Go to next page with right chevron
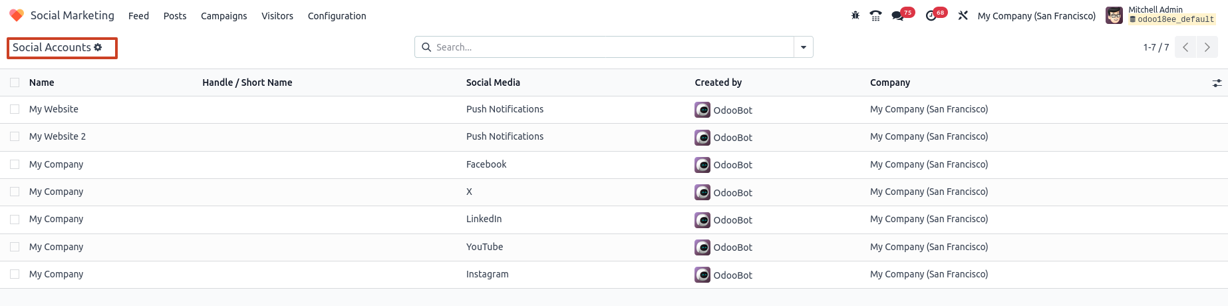This screenshot has height=306, width=1228. [x=1207, y=47]
